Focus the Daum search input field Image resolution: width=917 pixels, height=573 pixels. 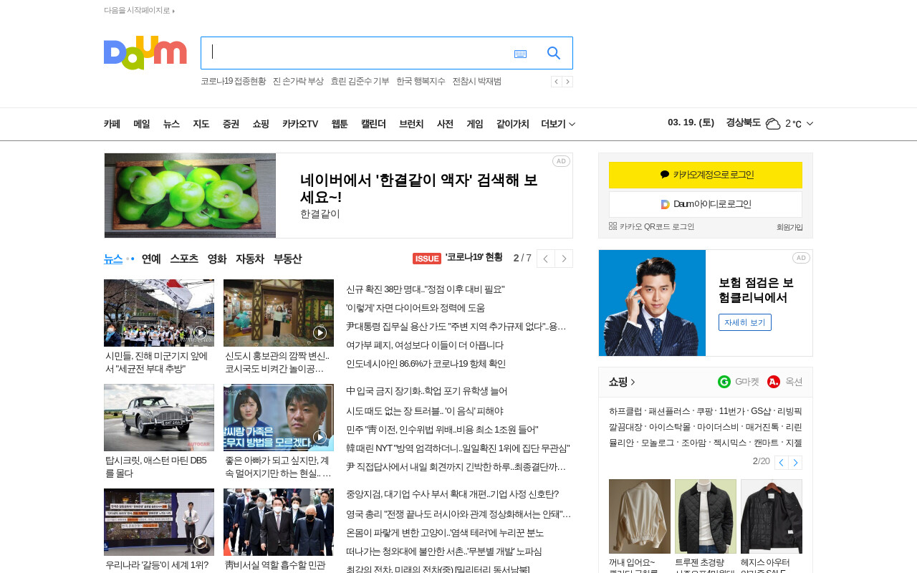click(355, 53)
